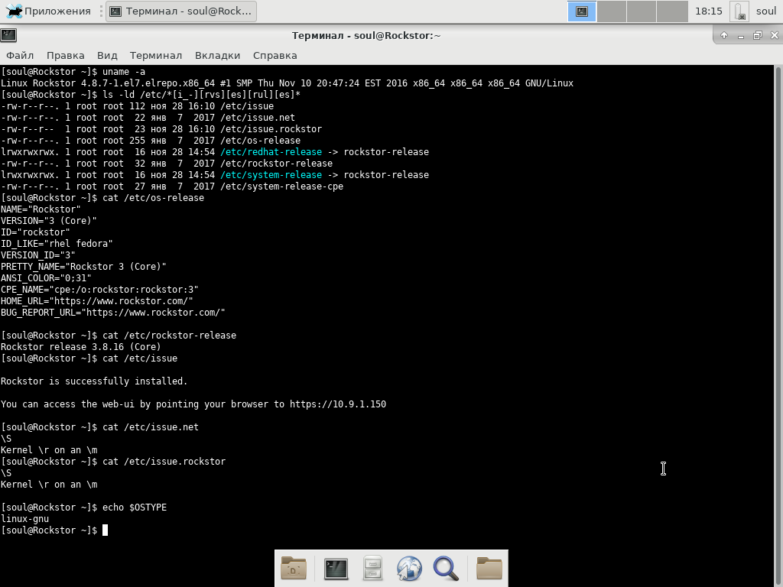Click the ID_LIKE="rhel fedora" line
This screenshot has width=783, height=587.
pyautogui.click(x=57, y=244)
